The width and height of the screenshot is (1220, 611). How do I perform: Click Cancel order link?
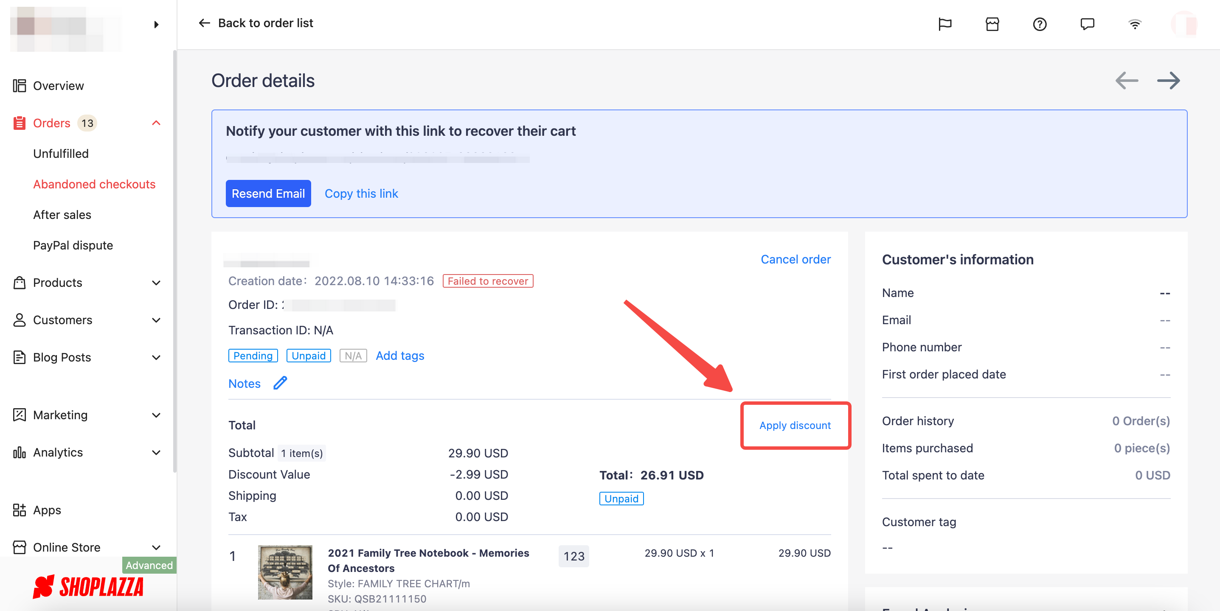pos(796,259)
